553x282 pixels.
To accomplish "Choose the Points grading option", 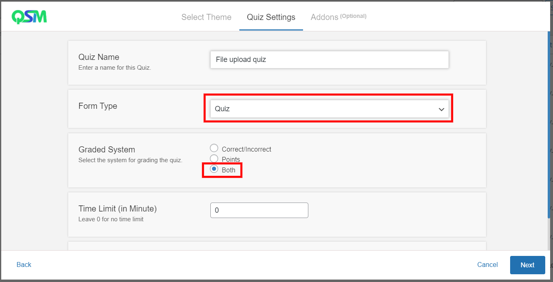I will pyautogui.click(x=214, y=159).
